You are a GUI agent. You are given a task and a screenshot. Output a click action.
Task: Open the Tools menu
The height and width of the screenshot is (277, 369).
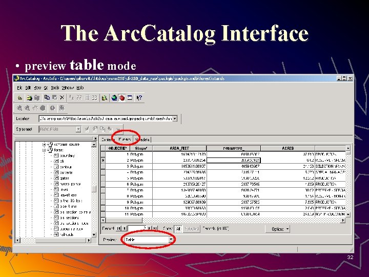(55, 88)
